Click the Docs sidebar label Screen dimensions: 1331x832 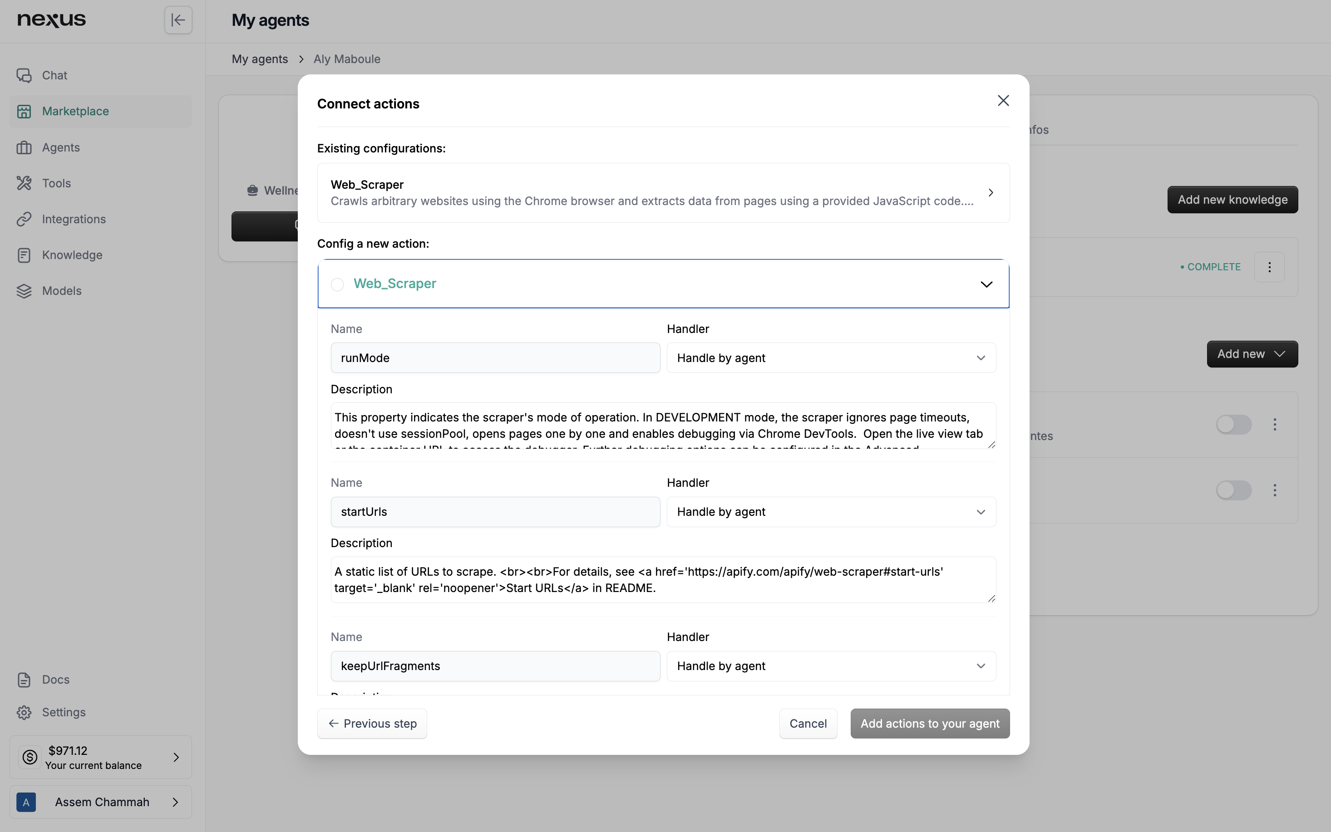[x=55, y=680]
